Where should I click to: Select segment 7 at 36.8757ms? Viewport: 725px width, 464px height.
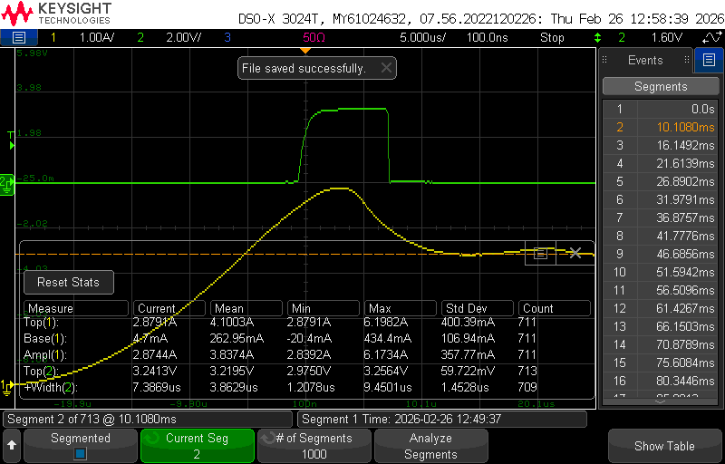pyautogui.click(x=661, y=217)
